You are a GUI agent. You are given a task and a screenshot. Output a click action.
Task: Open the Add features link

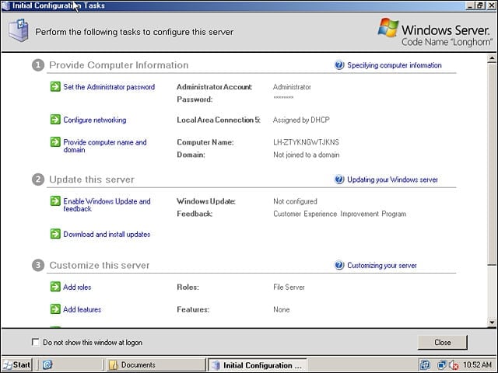coord(82,309)
